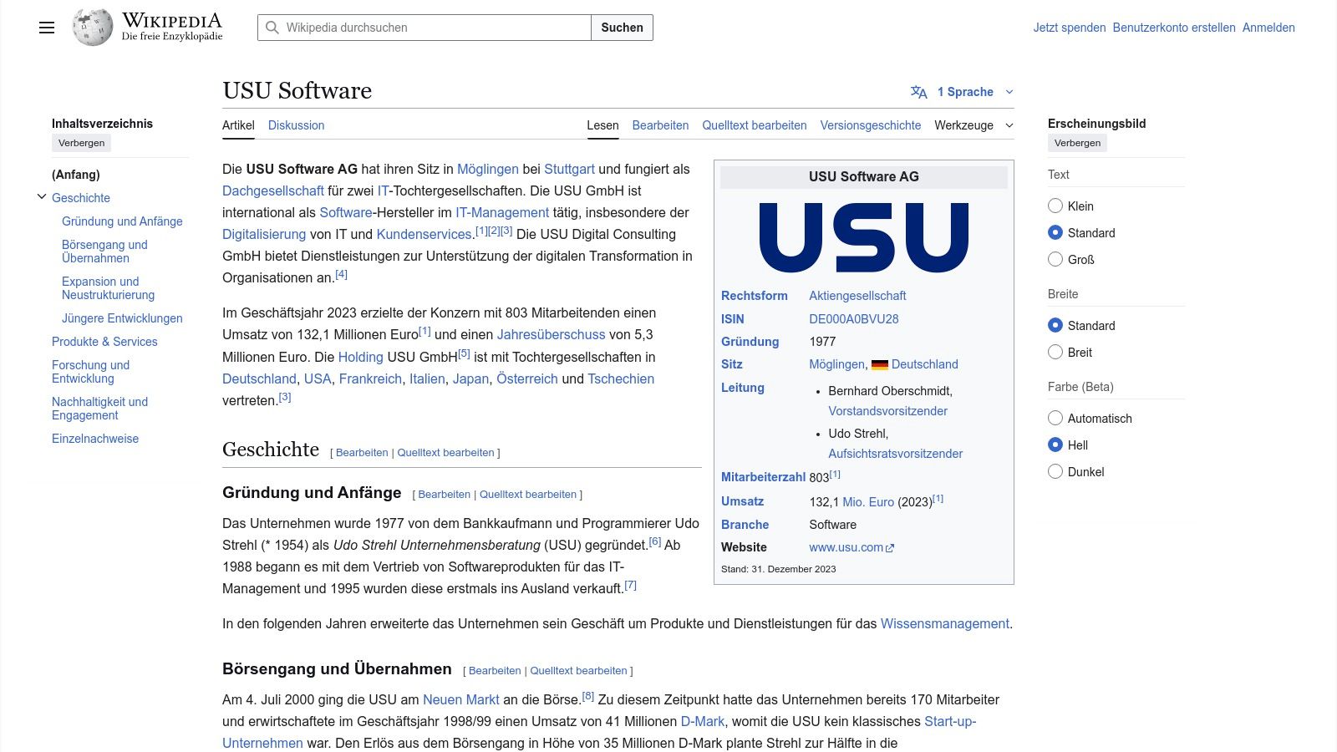Viewport: 1337px width, 752px height.
Task: Click Benutzerkonto erstellen link
Action: pyautogui.click(x=1174, y=28)
